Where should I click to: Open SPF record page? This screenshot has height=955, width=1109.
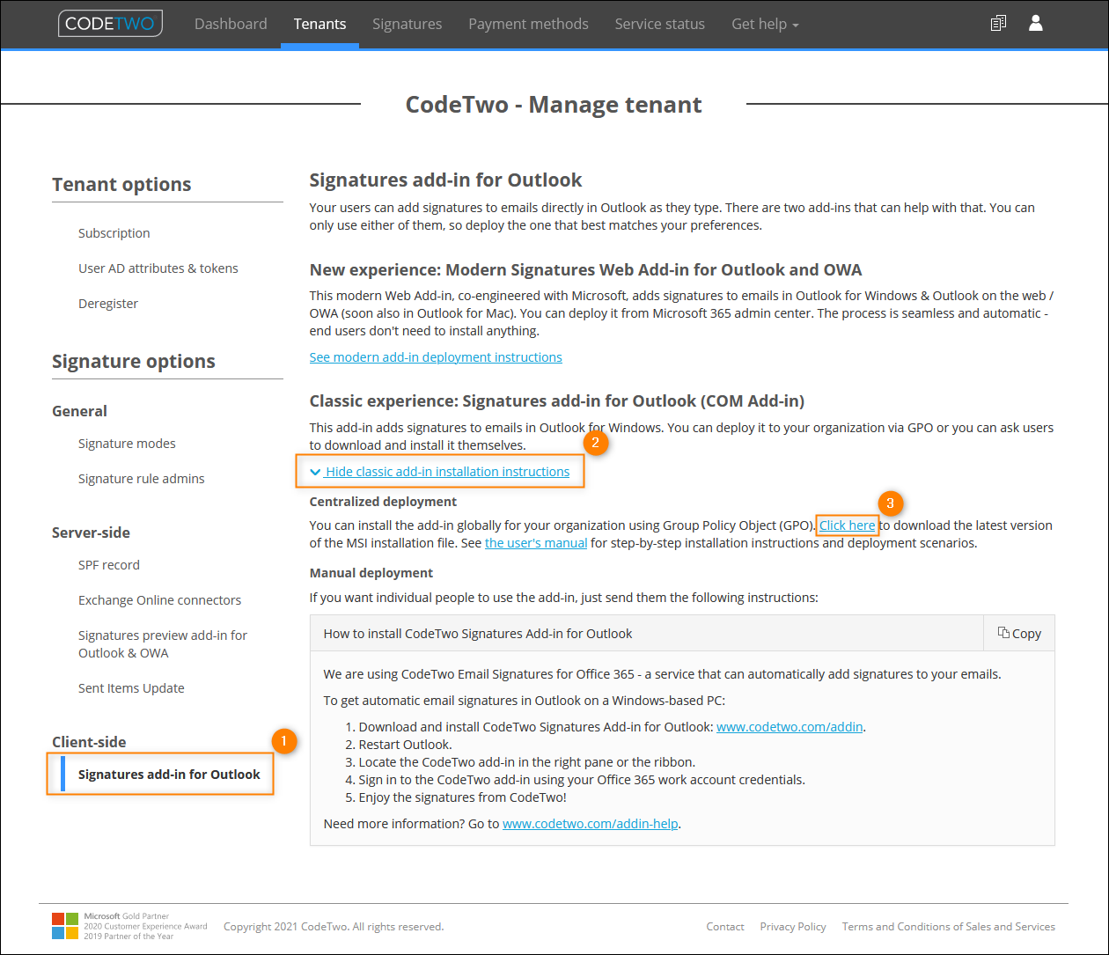[x=109, y=565]
